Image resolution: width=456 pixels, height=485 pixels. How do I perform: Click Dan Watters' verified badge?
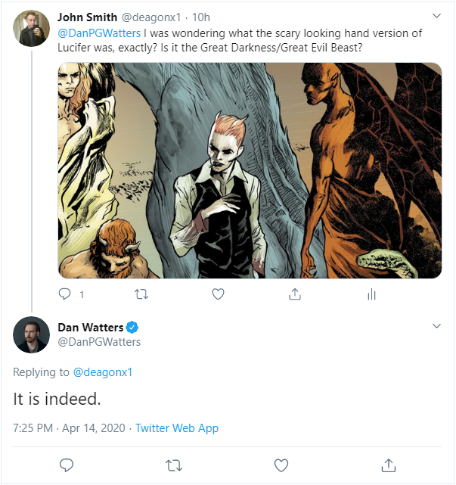132,327
